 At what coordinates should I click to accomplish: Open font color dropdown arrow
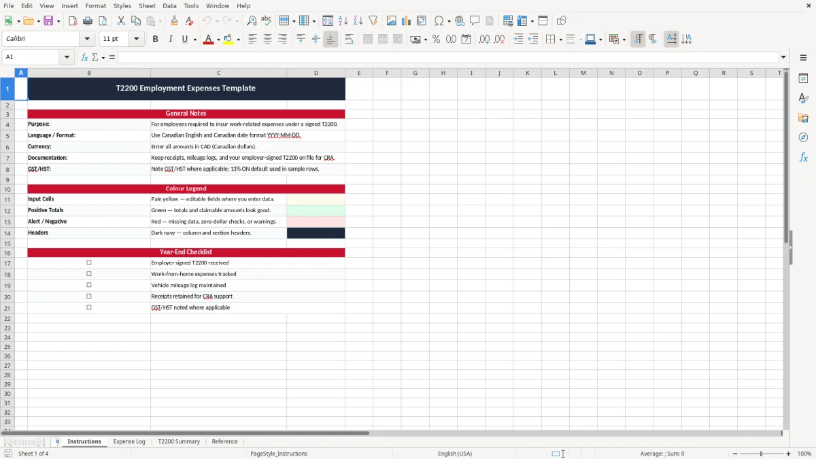(218, 39)
